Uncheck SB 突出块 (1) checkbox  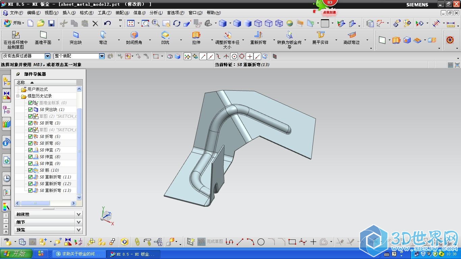coord(30,110)
